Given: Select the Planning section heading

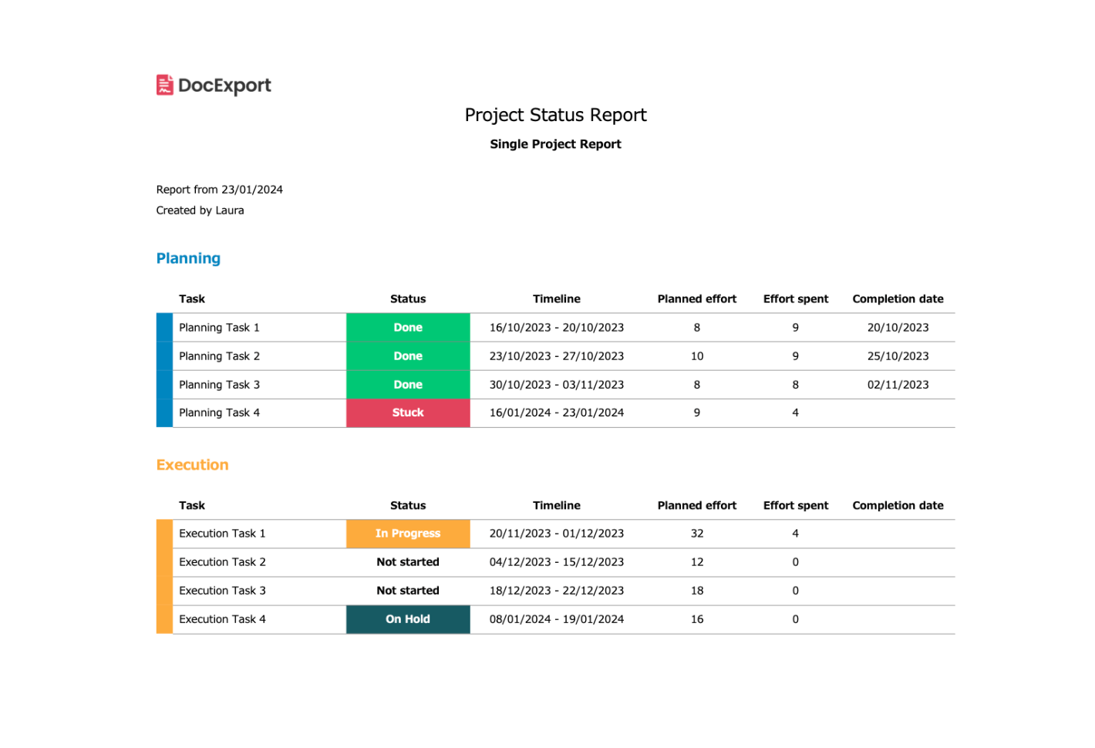Looking at the screenshot, I should coord(188,258).
